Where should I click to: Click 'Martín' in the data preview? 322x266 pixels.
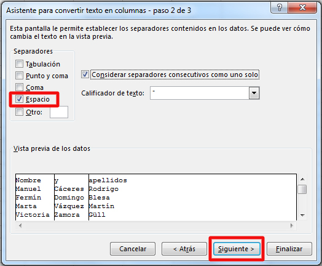101,206
